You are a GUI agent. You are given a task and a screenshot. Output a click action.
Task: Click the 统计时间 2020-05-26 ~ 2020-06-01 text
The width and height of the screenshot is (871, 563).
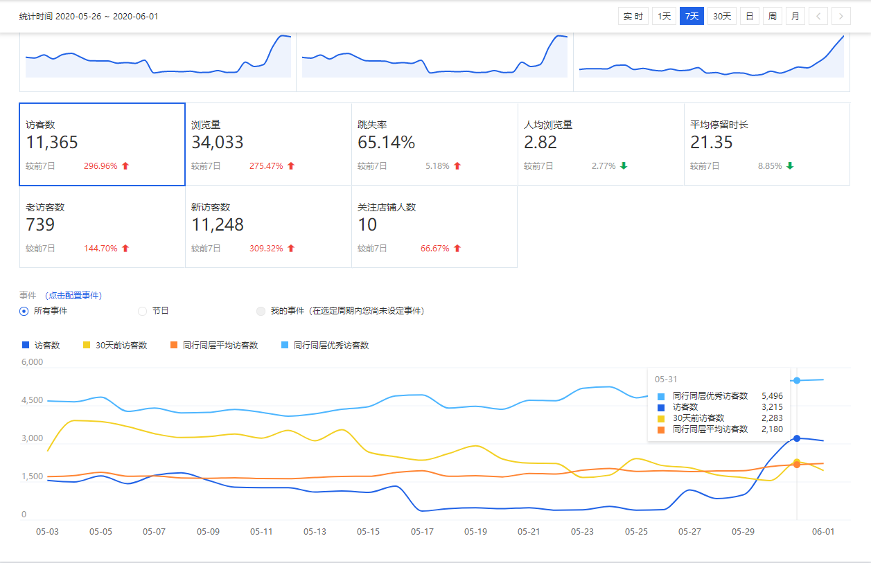coord(89,16)
